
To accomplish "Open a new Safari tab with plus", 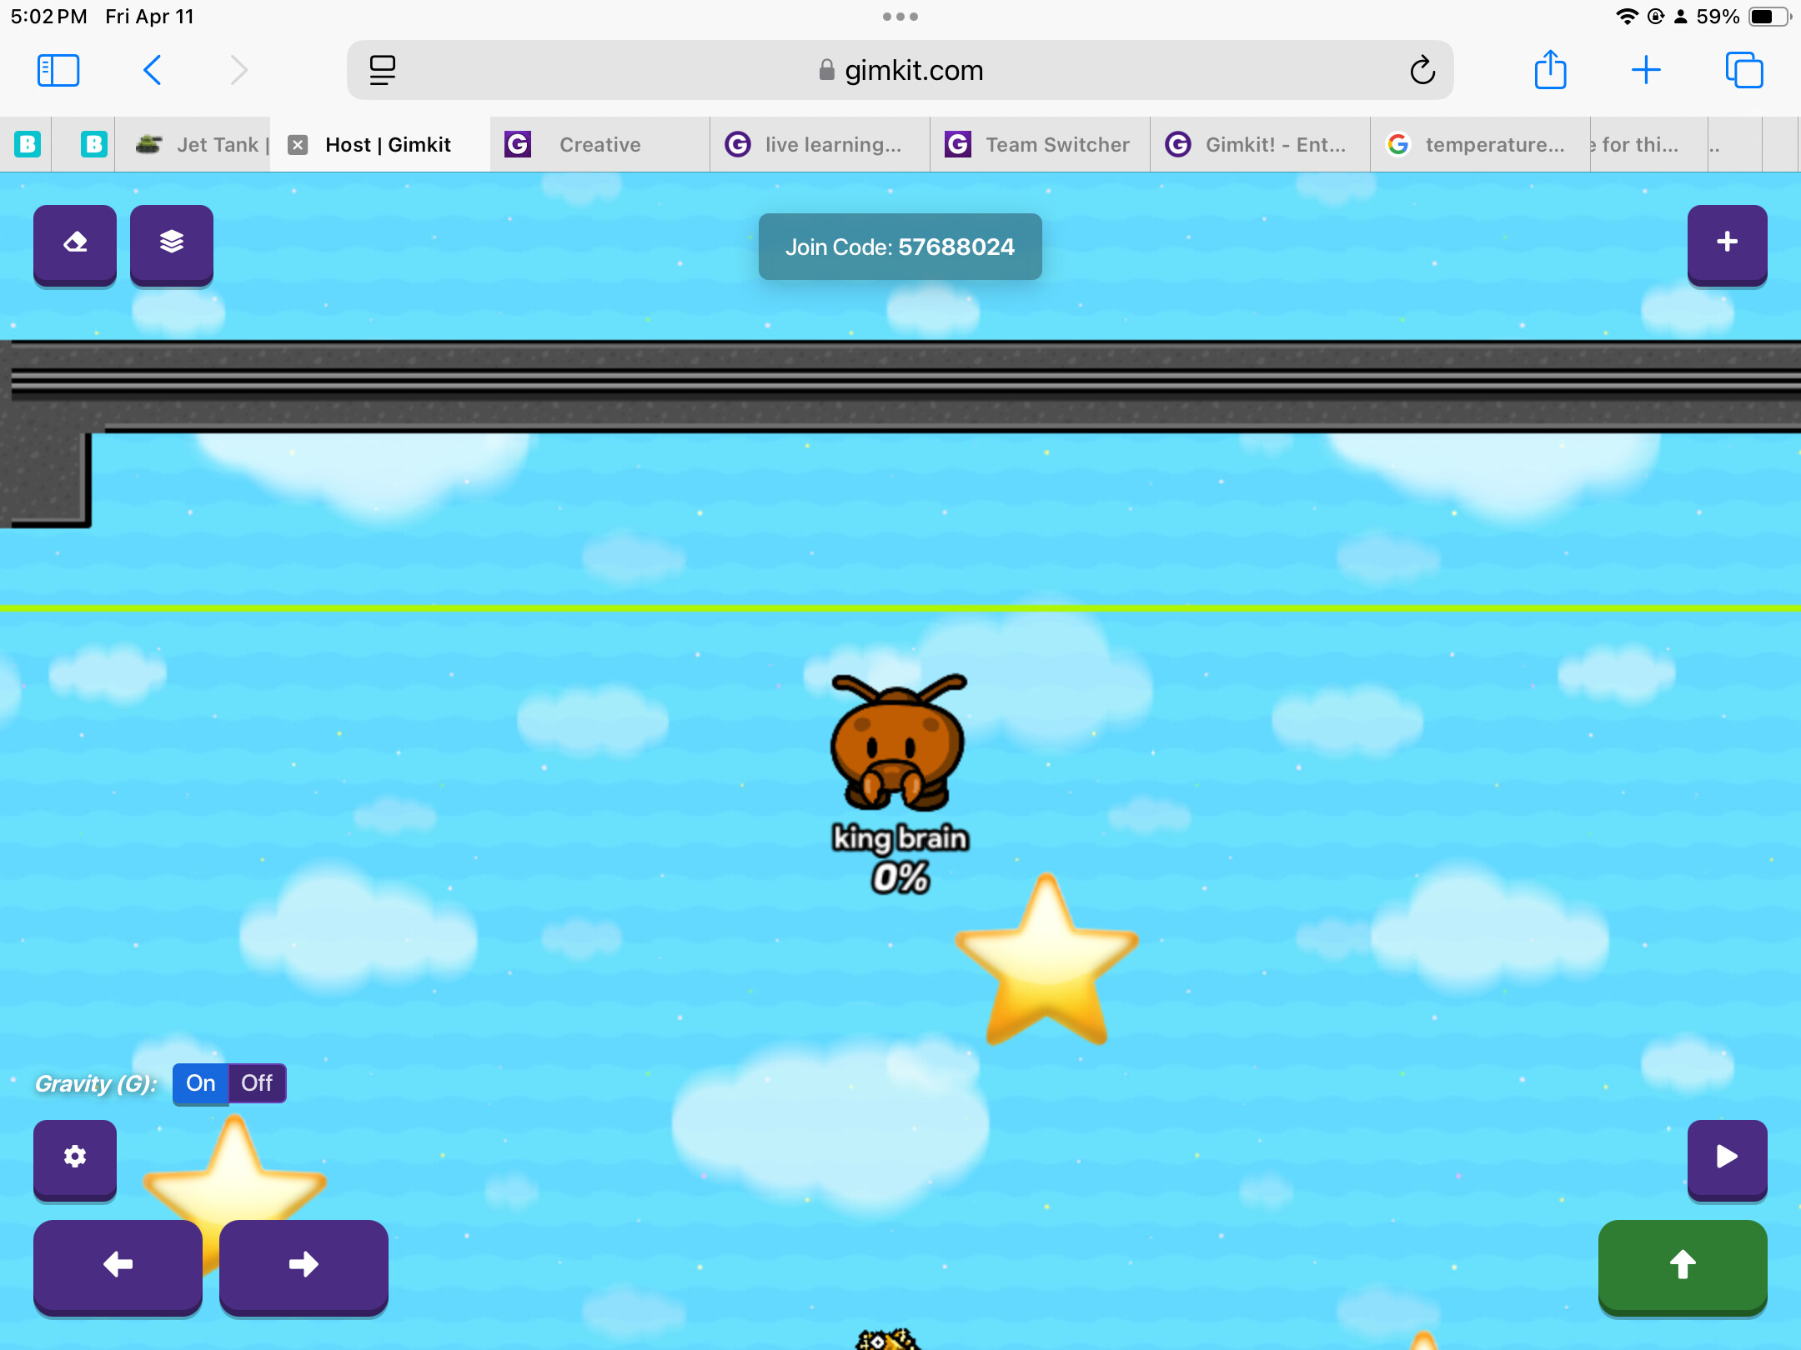I will click(x=1647, y=70).
